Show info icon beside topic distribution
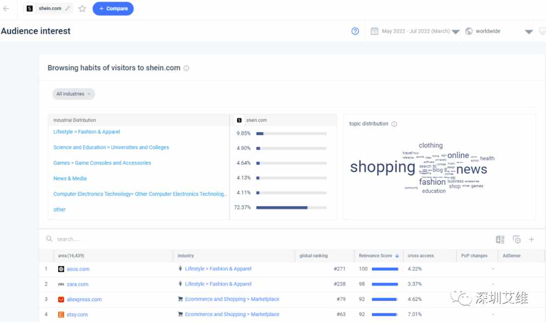This screenshot has height=322, width=546. (394, 124)
